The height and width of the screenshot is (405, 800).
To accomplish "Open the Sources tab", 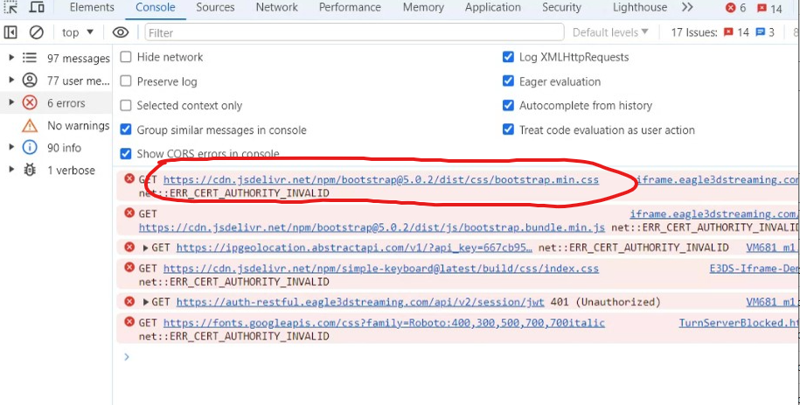I will click(215, 7).
